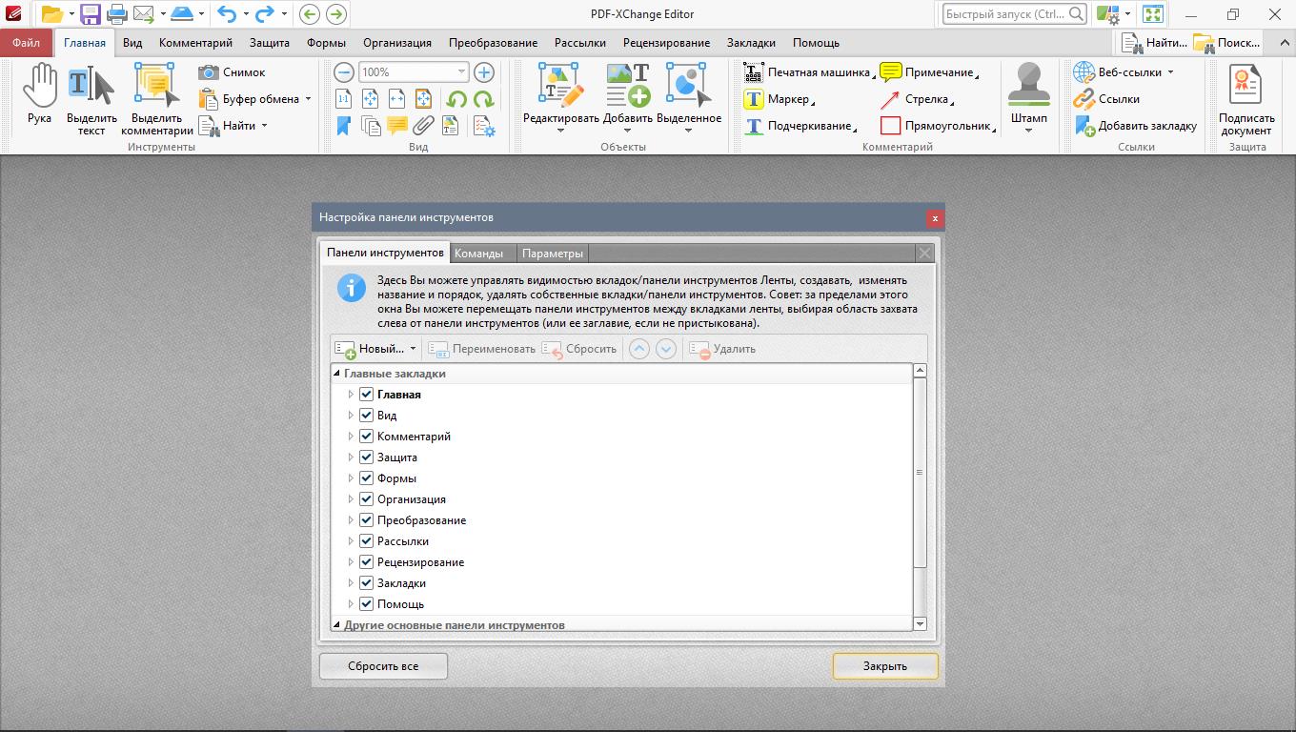This screenshot has width=1296, height=732.
Task: Toggle the Преобразование checkbox
Action: (366, 519)
